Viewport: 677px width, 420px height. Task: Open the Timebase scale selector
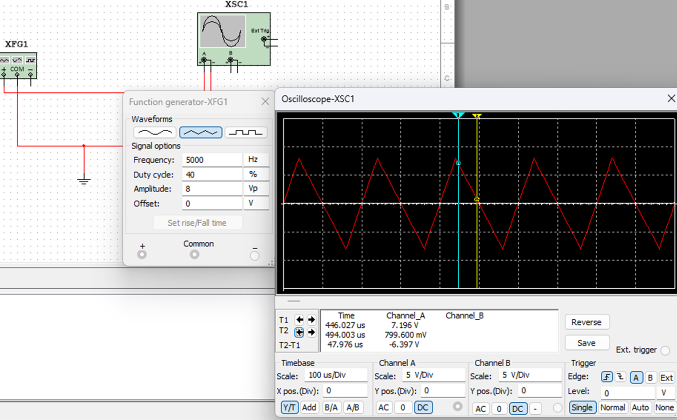pos(336,375)
